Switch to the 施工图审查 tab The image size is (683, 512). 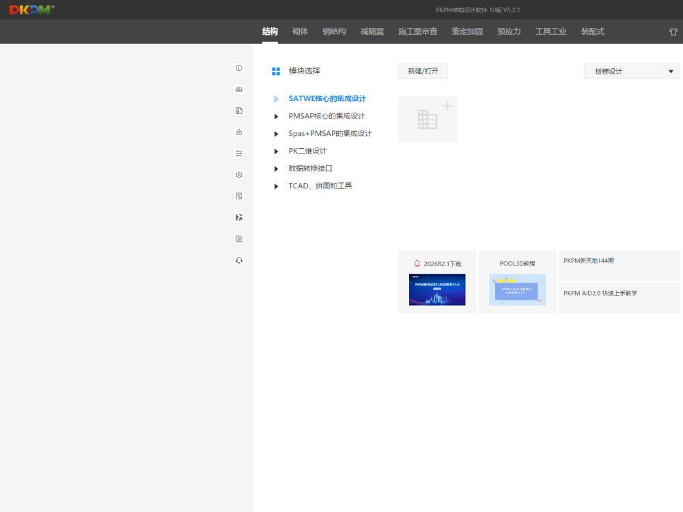pyautogui.click(x=418, y=31)
